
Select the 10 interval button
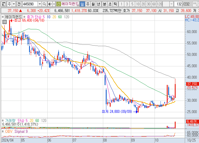[x=138, y=4]
